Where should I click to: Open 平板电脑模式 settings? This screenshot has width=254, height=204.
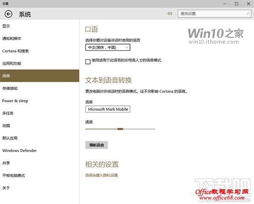(39, 176)
